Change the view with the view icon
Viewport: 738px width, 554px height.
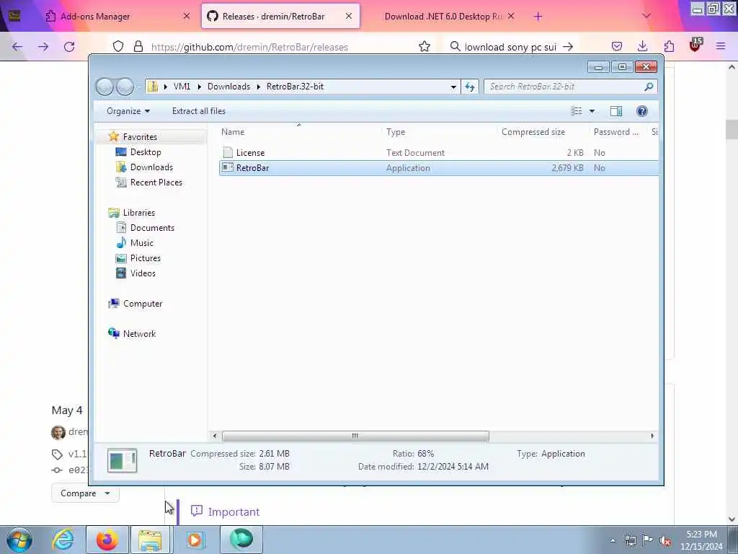[576, 111]
